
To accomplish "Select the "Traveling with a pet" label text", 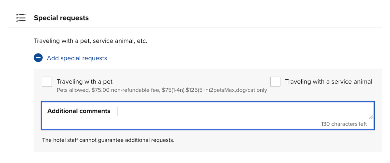I will (84, 82).
